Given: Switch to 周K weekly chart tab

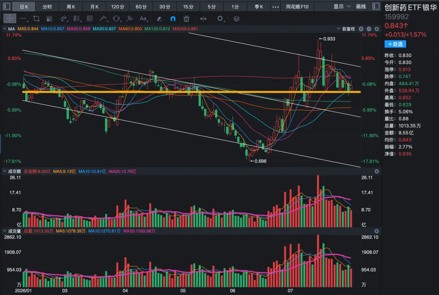Looking at the screenshot, I should (x=71, y=6).
